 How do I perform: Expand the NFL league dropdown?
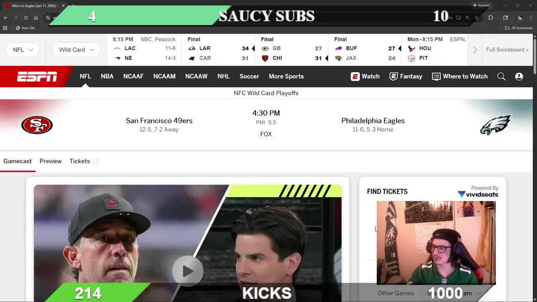(x=23, y=49)
